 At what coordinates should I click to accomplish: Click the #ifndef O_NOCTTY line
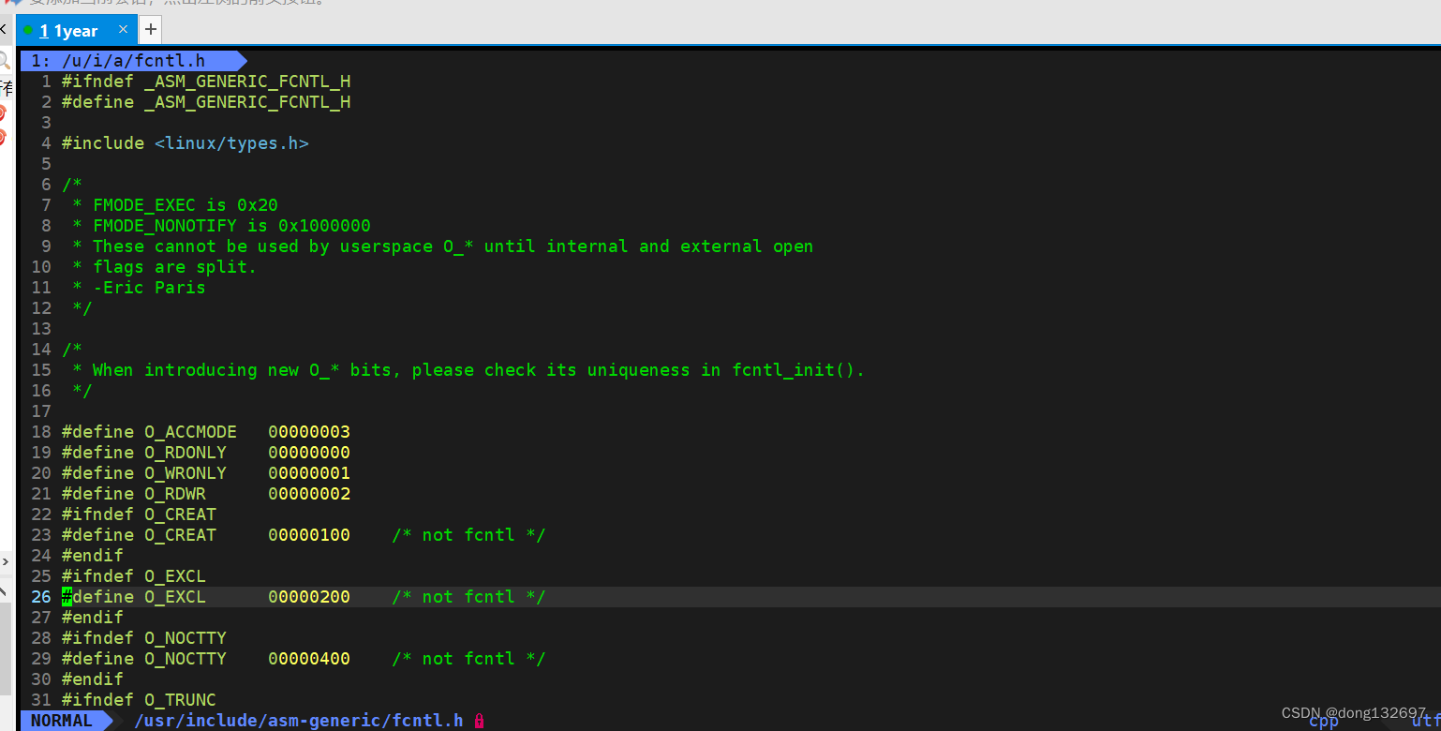click(144, 638)
